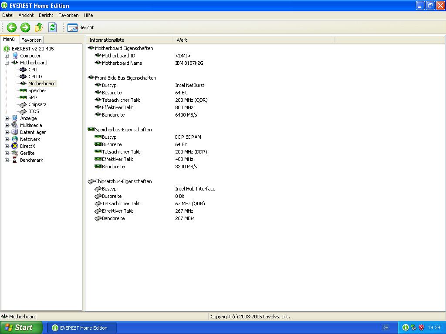Screen dimensions: 446x334
Task: Click the DirectX icon in tree
Action: [x=15, y=146]
